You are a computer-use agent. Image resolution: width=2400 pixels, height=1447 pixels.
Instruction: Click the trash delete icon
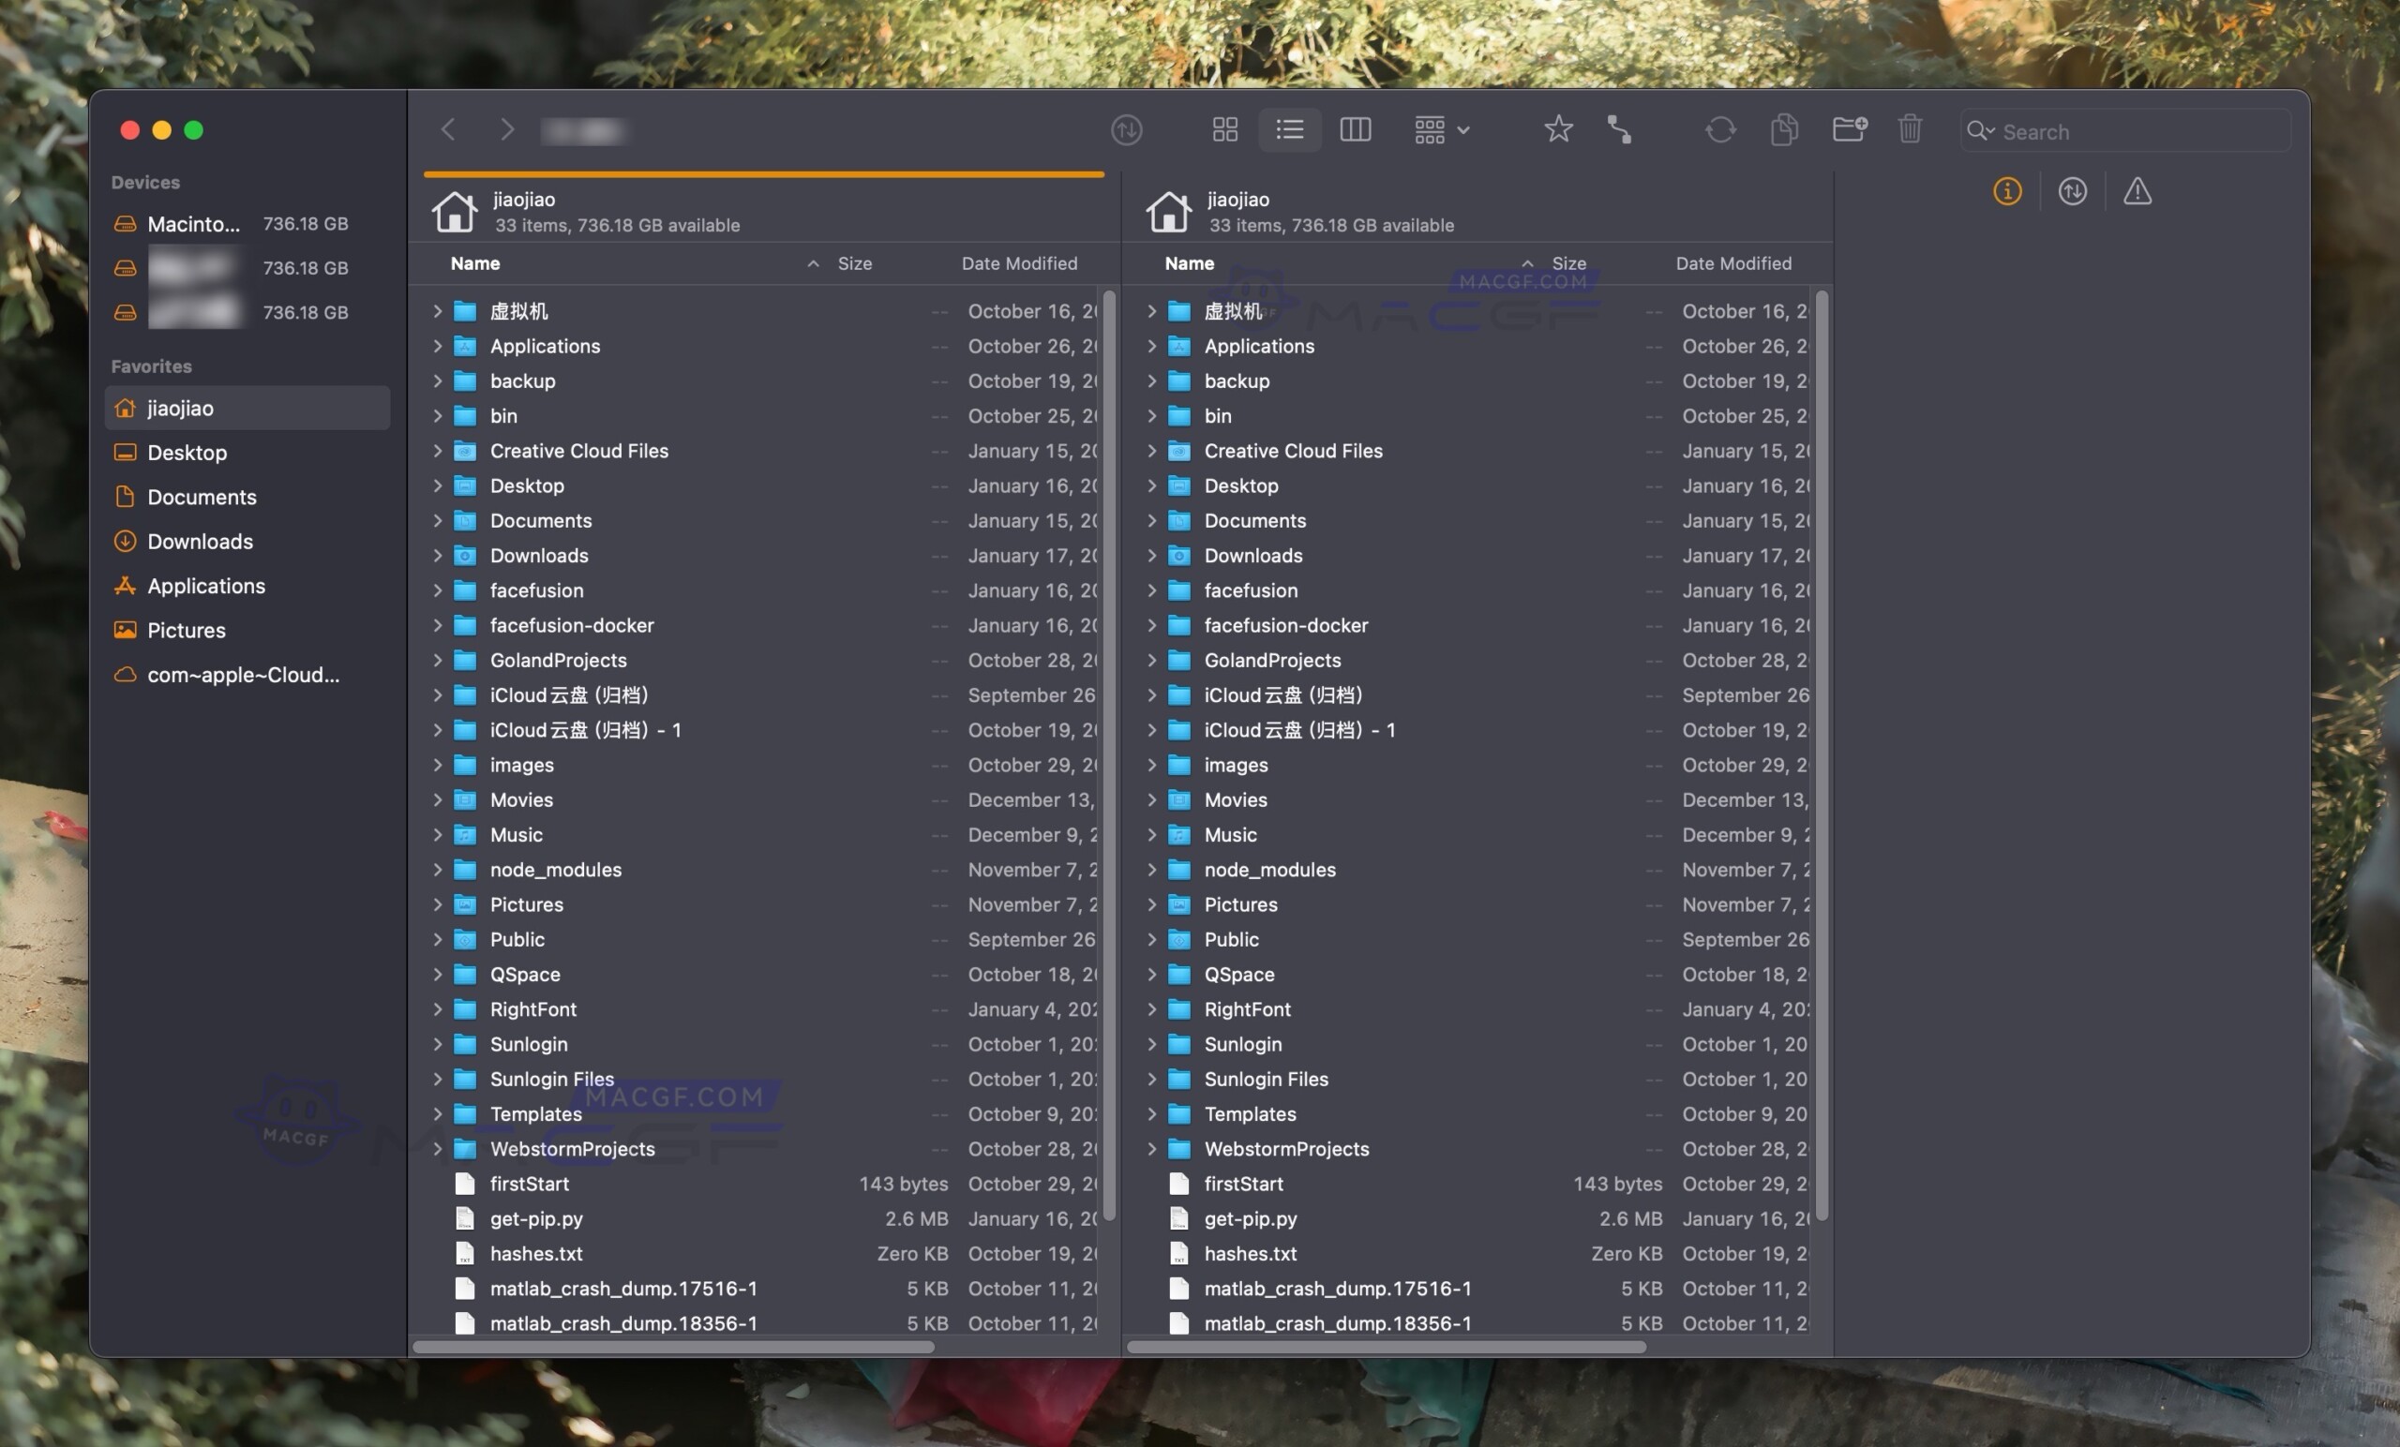click(x=1909, y=129)
